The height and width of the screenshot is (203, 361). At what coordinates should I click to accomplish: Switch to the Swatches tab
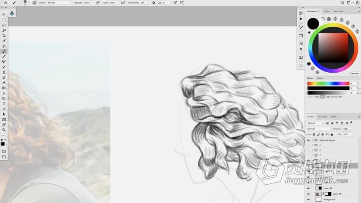[x=338, y=11]
